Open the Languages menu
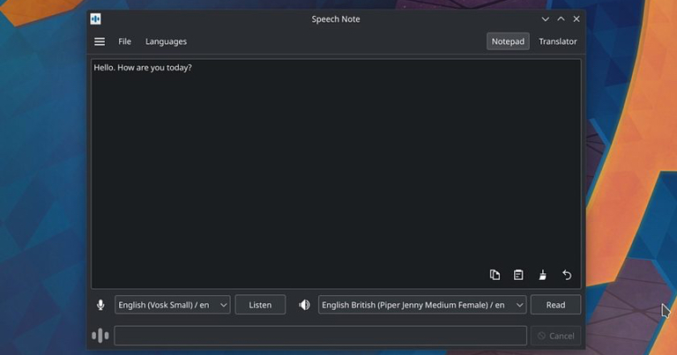677x355 pixels. tap(166, 41)
